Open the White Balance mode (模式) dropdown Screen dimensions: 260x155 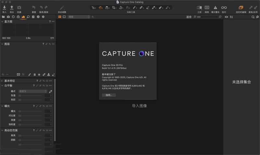click(33, 91)
